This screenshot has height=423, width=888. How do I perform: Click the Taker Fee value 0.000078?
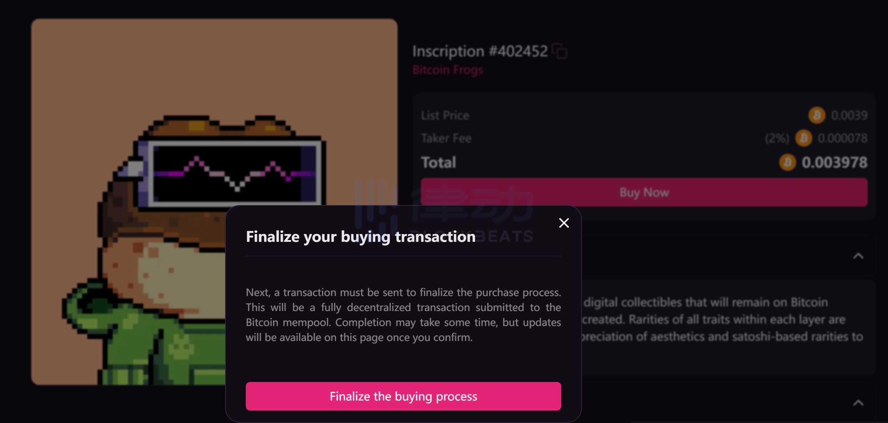coord(842,138)
